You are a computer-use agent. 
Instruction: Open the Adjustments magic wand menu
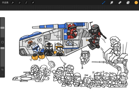tap(19, 3)
